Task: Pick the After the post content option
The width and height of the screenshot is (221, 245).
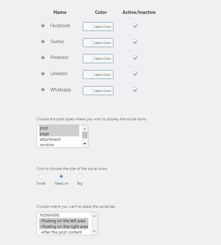Action: pos(61,232)
